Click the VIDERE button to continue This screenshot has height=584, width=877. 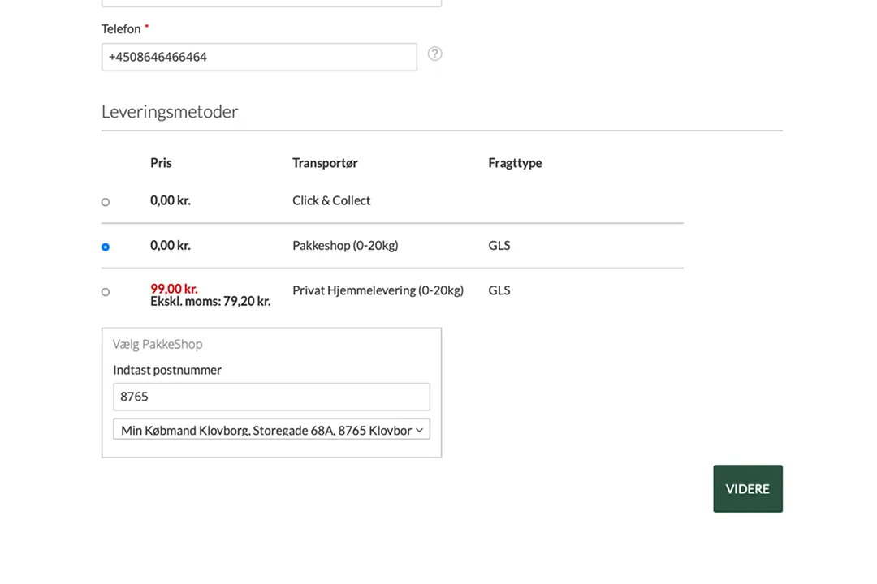748,488
